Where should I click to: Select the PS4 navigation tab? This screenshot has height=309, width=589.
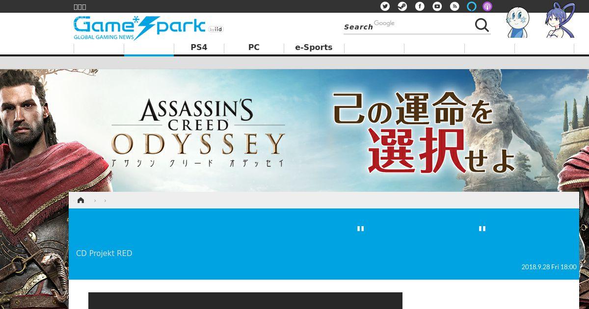pos(199,48)
